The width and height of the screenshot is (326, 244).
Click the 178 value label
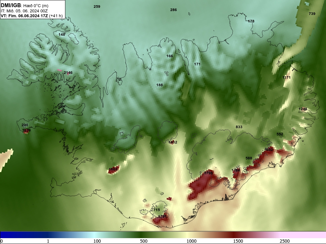click(x=251, y=21)
